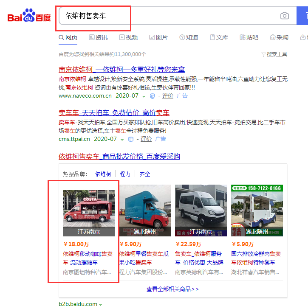Click 评价 link under ttpai result
Screen dimensions: 308x306
coord(146,139)
